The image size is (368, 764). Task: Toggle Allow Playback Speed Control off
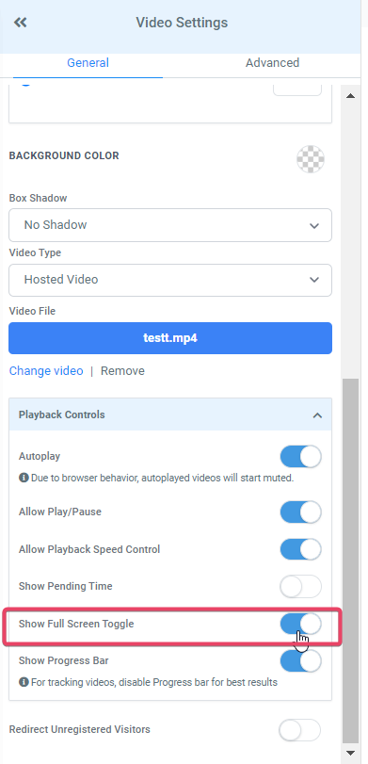[x=301, y=549]
